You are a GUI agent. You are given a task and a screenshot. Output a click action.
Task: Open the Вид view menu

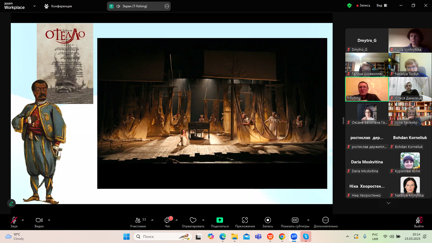[382, 5]
